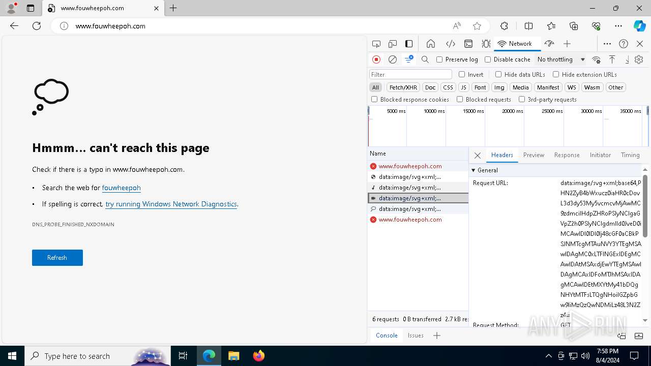This screenshot has height=366, width=651.
Task: Open Firefox from the taskbar
Action: (259, 356)
